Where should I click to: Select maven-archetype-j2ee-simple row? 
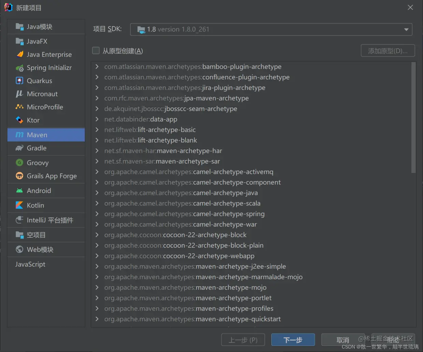point(251,267)
